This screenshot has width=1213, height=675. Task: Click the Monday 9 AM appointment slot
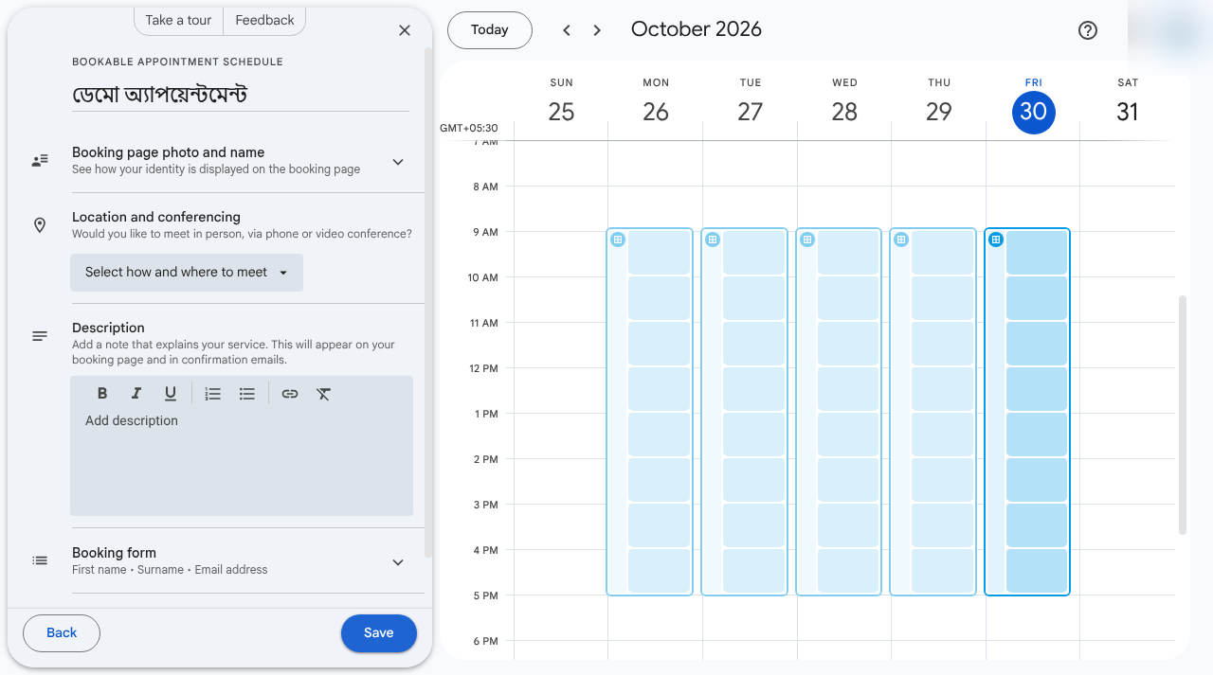(x=659, y=253)
